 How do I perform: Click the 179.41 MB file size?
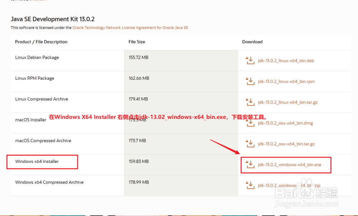tap(138, 99)
